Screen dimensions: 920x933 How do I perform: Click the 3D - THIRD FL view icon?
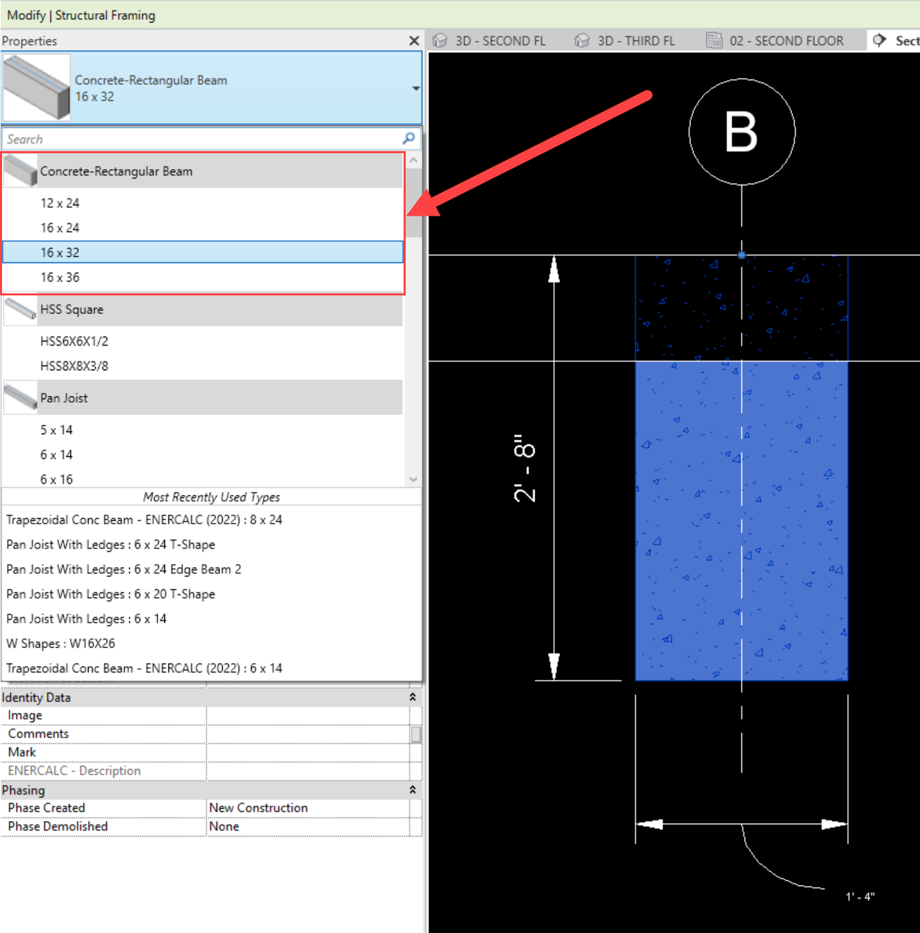[582, 41]
